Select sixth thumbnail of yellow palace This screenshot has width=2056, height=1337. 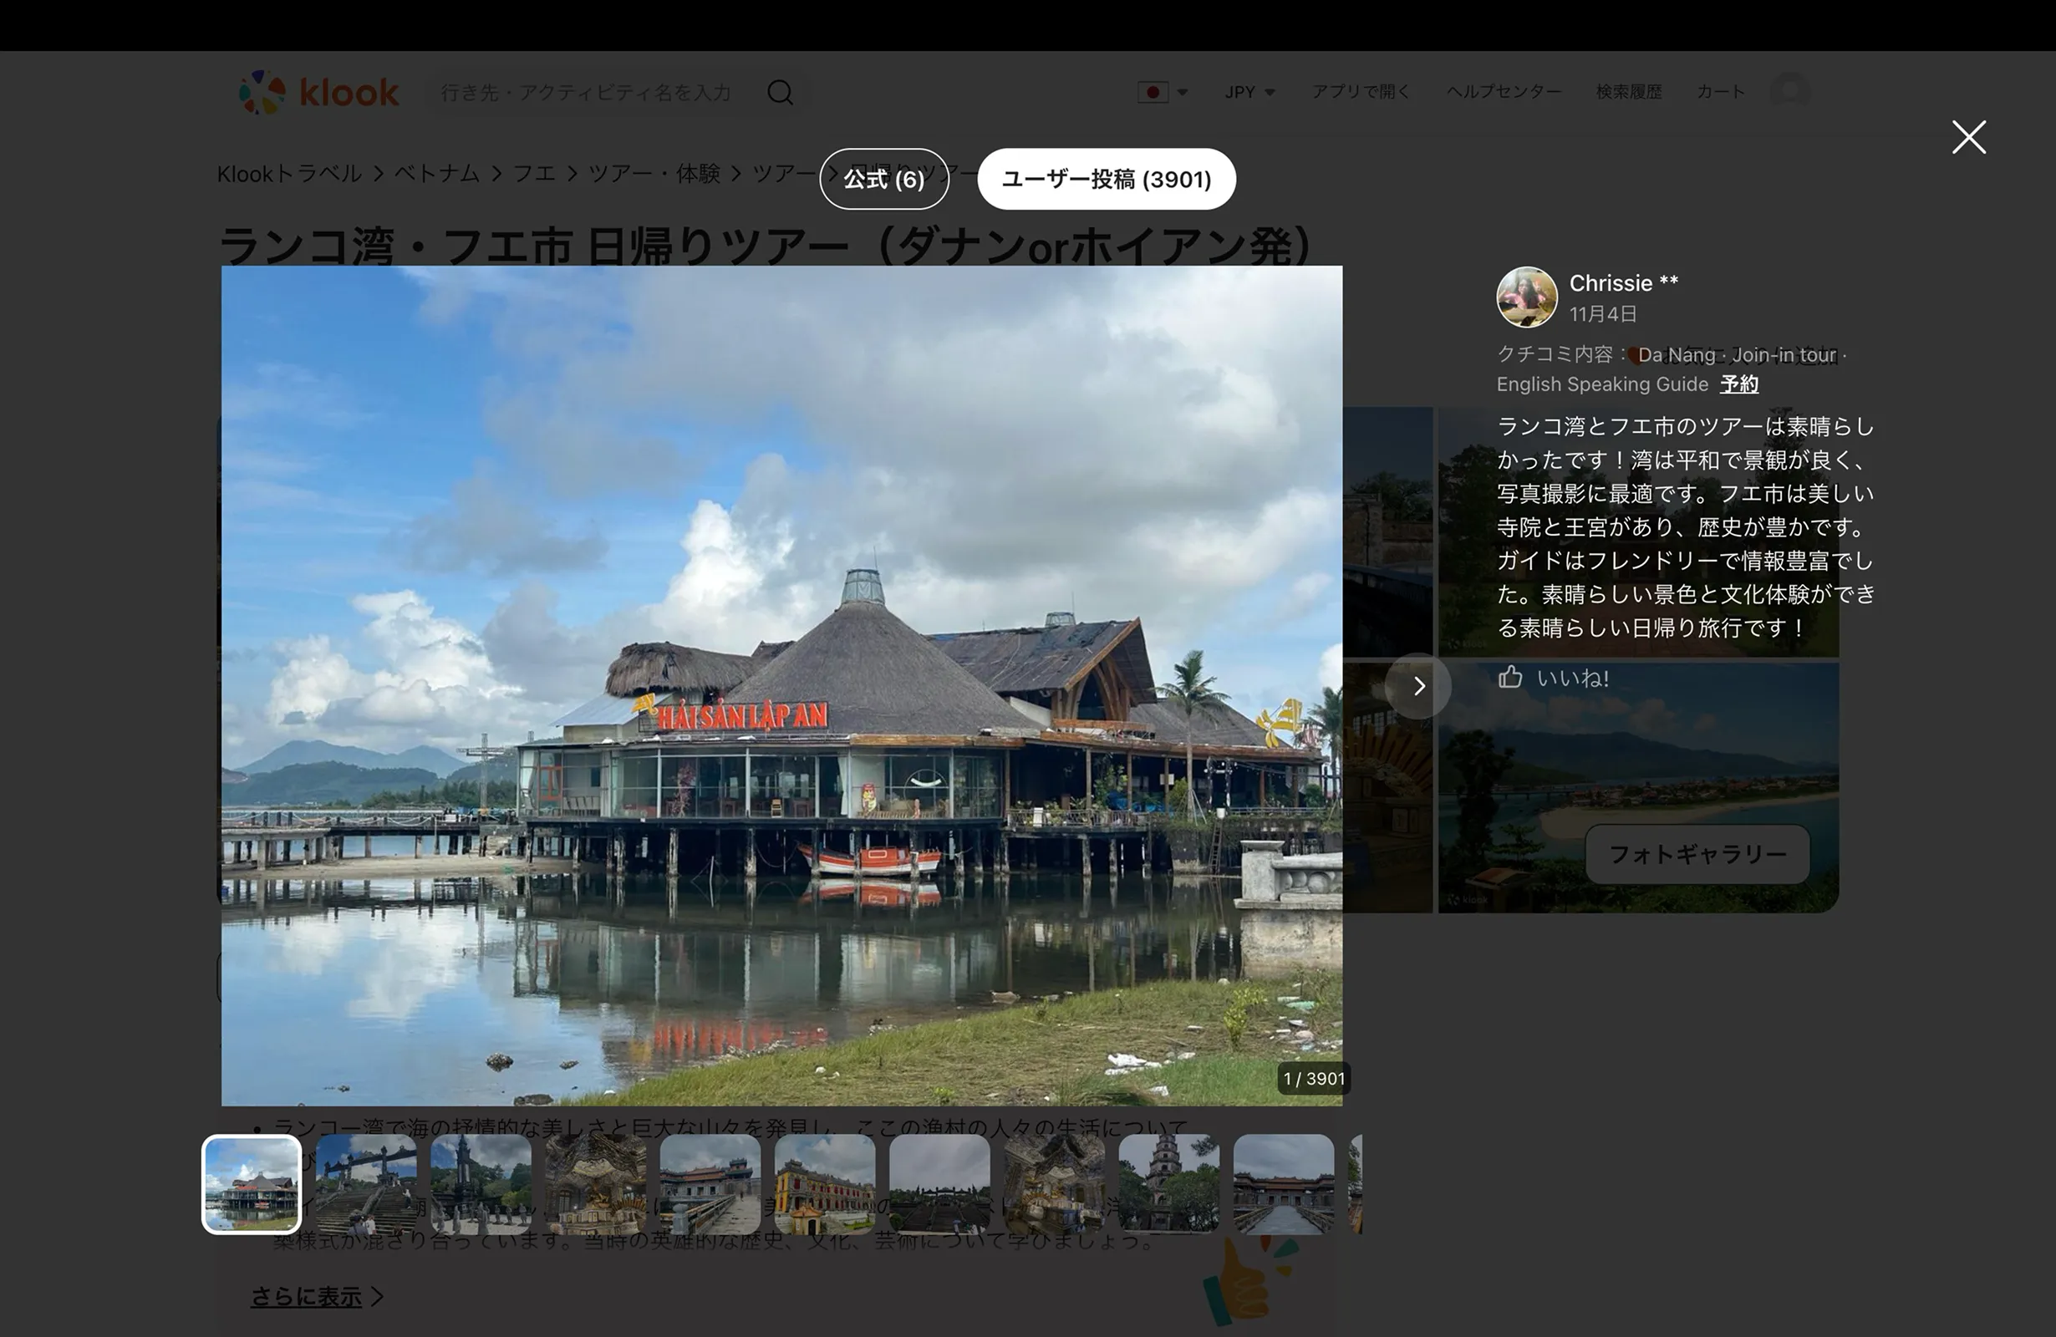[825, 1184]
